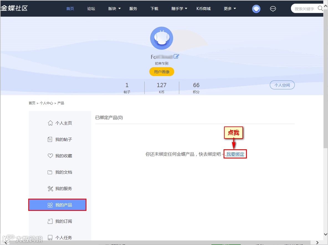
Task: Click the vertical scrollbar up arrow
Action: coord(326,6)
